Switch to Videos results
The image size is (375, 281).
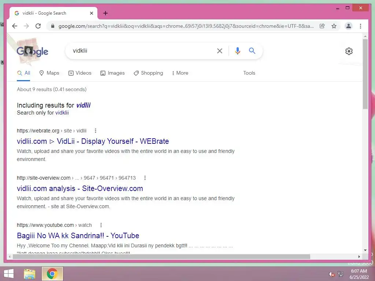(x=80, y=73)
